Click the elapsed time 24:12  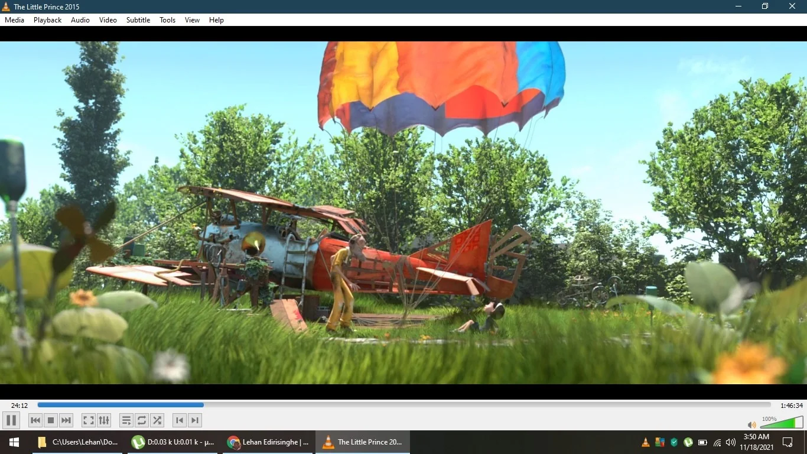19,406
